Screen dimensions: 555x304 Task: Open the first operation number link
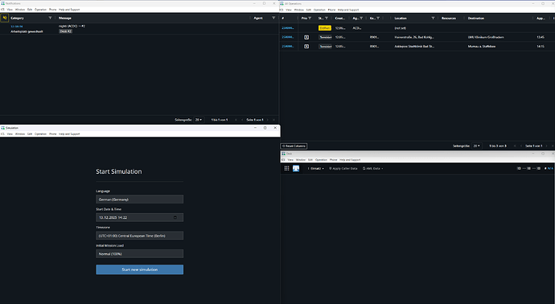[x=287, y=28]
